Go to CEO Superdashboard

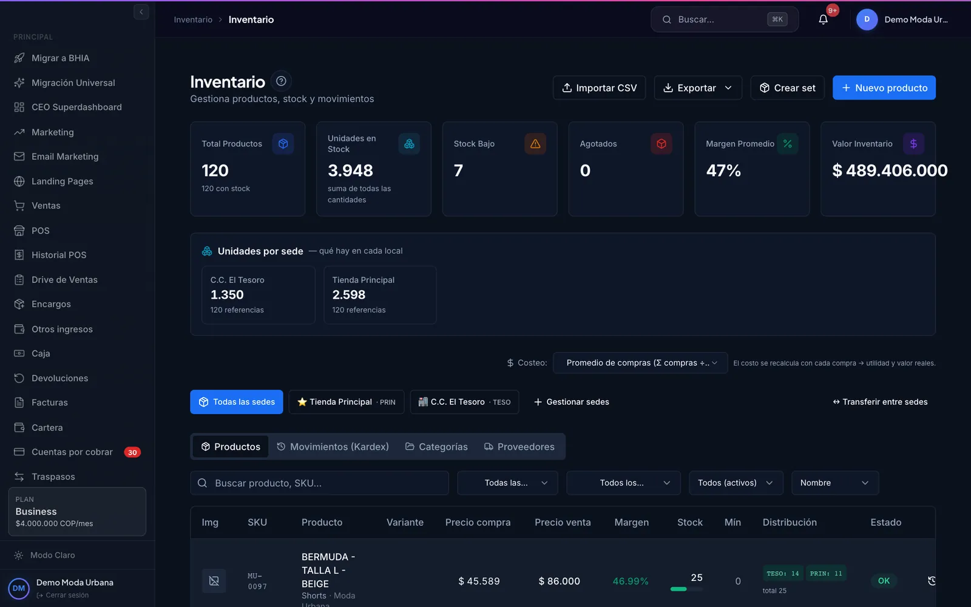(x=77, y=107)
